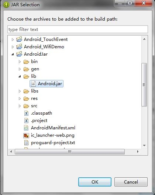Click the vertical scrollbar thumb

coord(144,85)
